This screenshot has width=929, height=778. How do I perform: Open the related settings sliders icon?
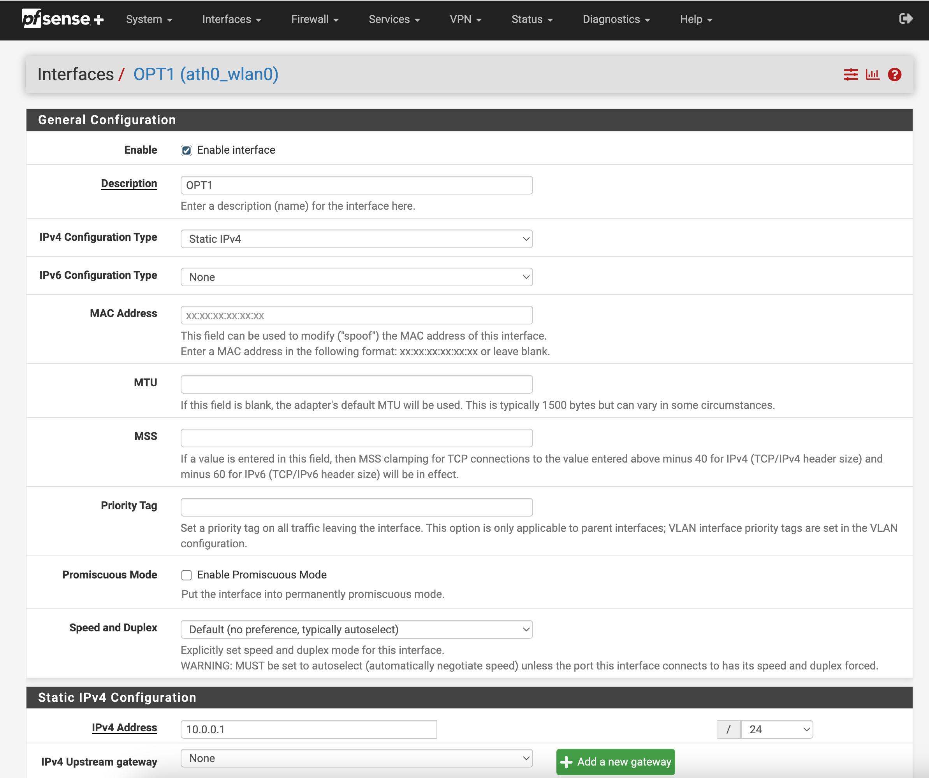point(850,74)
